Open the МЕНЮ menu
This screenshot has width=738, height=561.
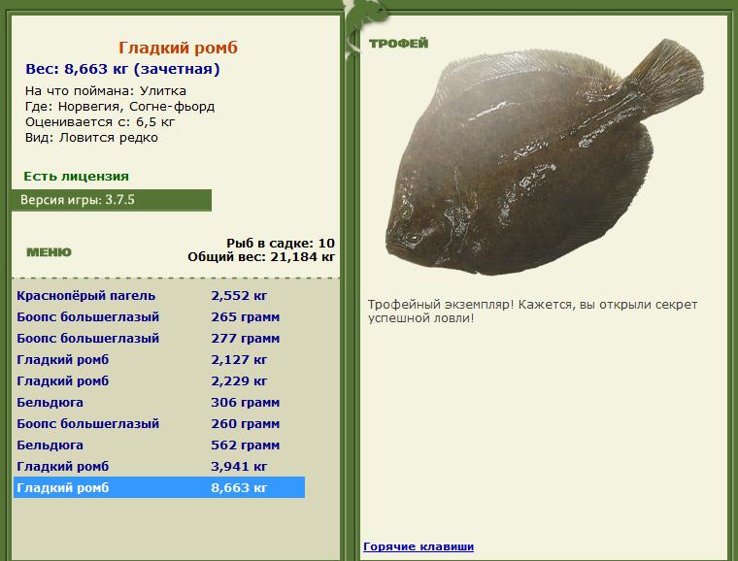[49, 252]
